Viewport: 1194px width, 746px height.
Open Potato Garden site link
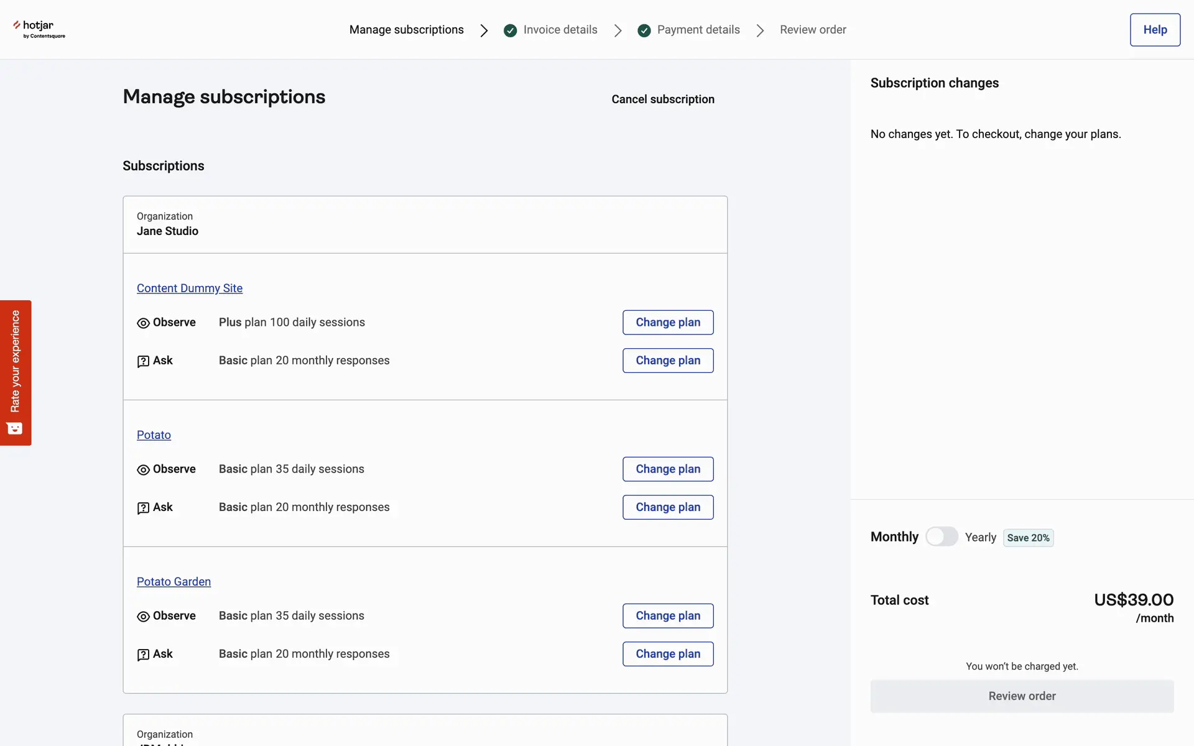click(x=174, y=582)
